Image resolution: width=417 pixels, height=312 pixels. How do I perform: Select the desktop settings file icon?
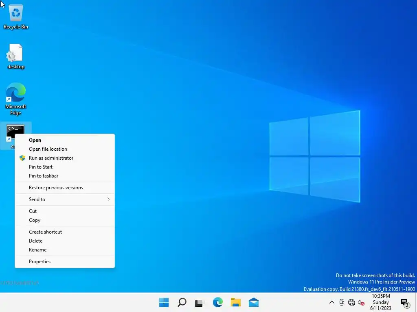[15, 56]
